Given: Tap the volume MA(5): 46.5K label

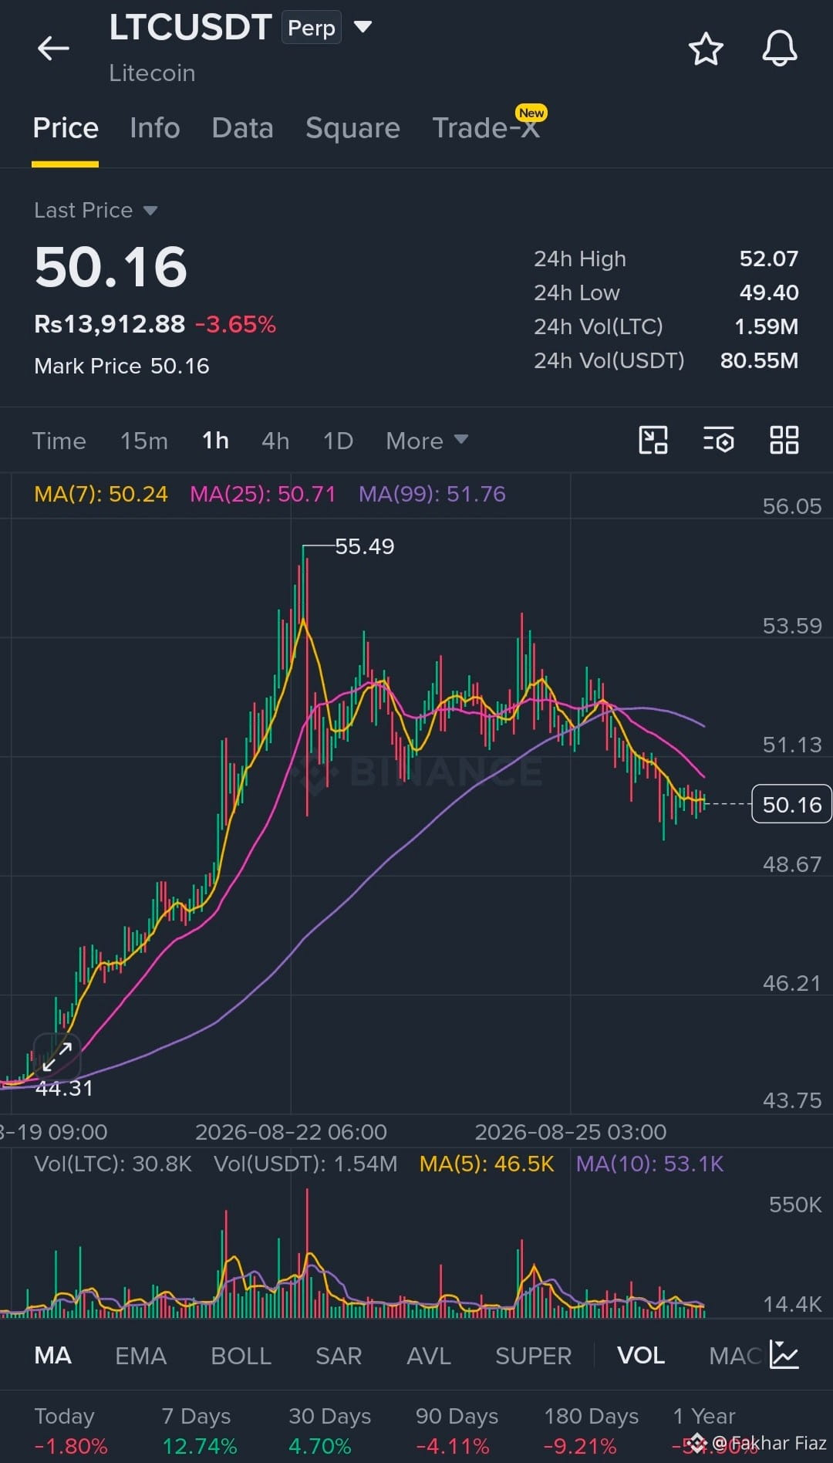Looking at the screenshot, I should coord(487,1164).
